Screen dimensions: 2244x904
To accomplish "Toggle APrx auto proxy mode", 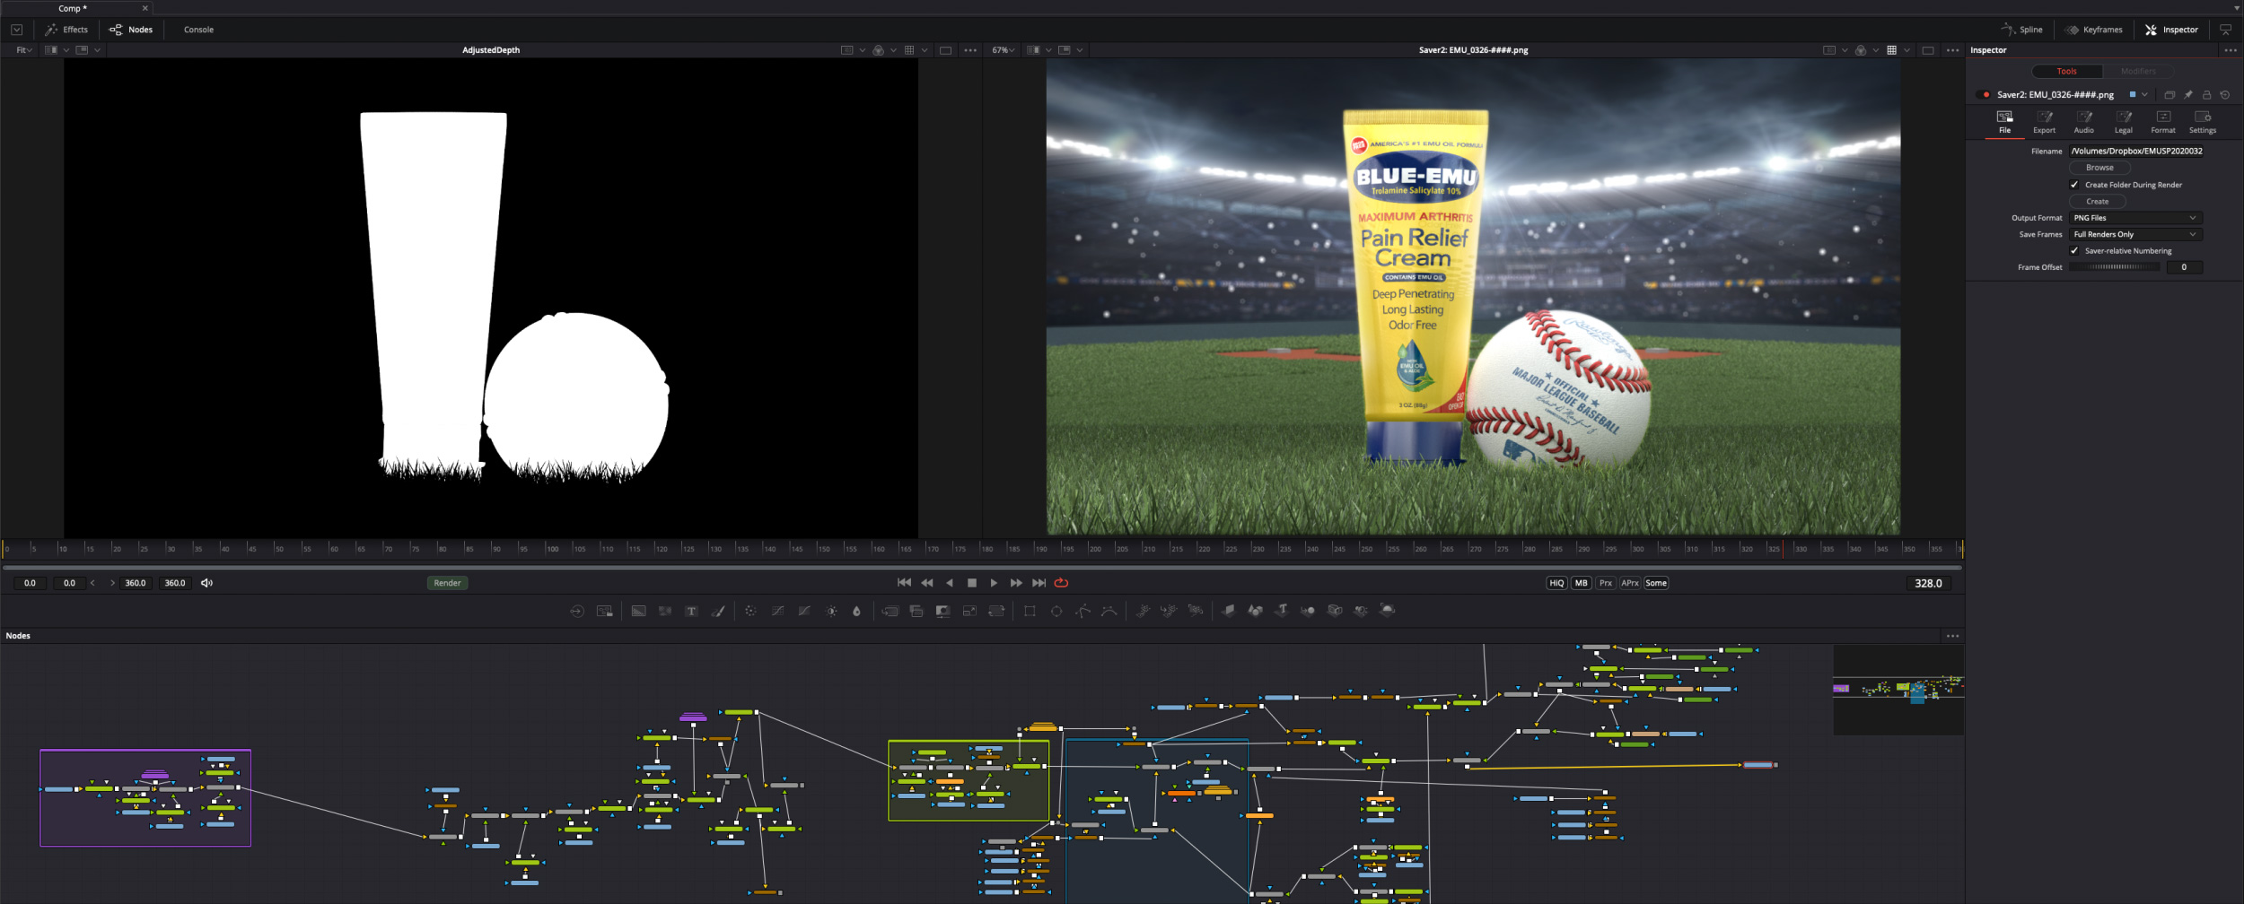I will click(x=1629, y=583).
